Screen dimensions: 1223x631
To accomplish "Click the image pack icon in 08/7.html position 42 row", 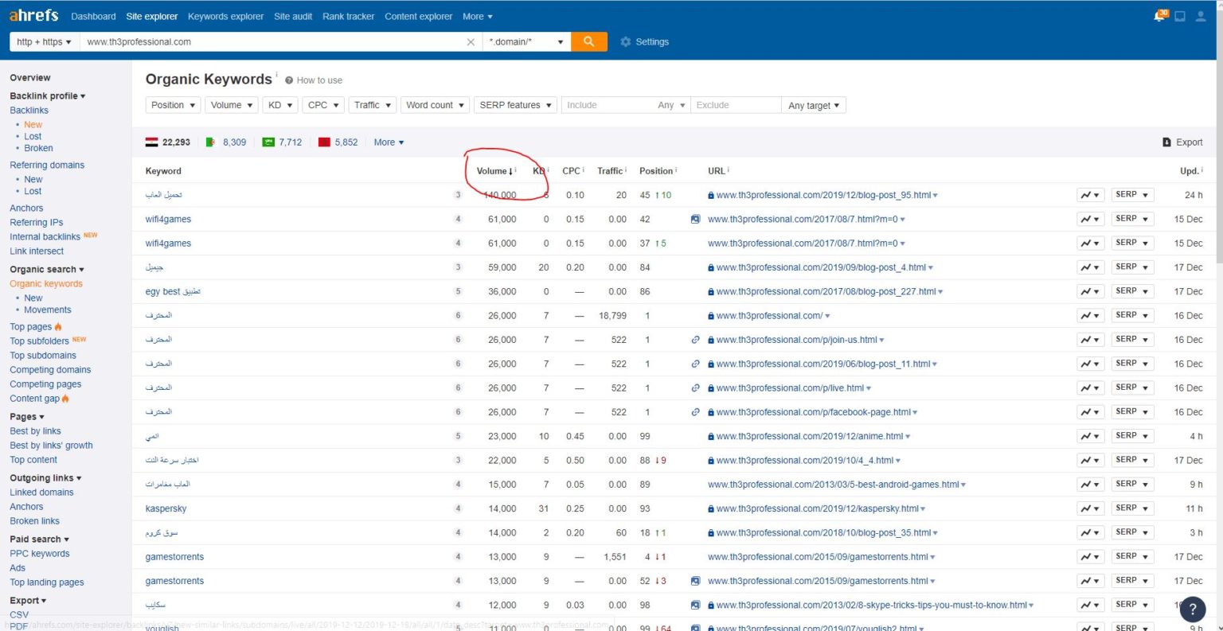I will pyautogui.click(x=695, y=219).
